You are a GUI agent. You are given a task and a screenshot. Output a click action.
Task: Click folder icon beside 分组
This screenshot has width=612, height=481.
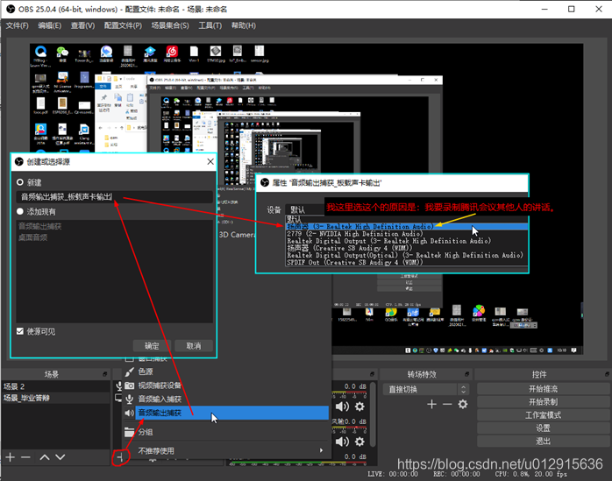130,432
